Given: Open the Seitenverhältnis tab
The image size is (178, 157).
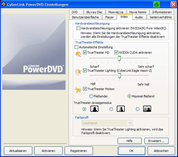Looking at the screenshot, I should [160, 17].
